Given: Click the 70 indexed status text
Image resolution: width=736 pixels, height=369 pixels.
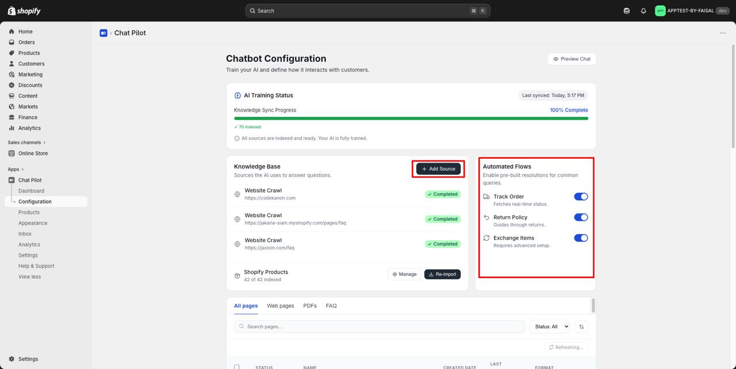Looking at the screenshot, I should tap(248, 127).
